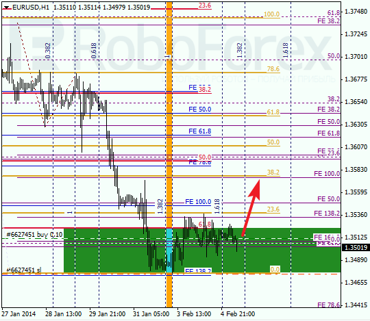Click the 1.36540 price scale label

356,102
